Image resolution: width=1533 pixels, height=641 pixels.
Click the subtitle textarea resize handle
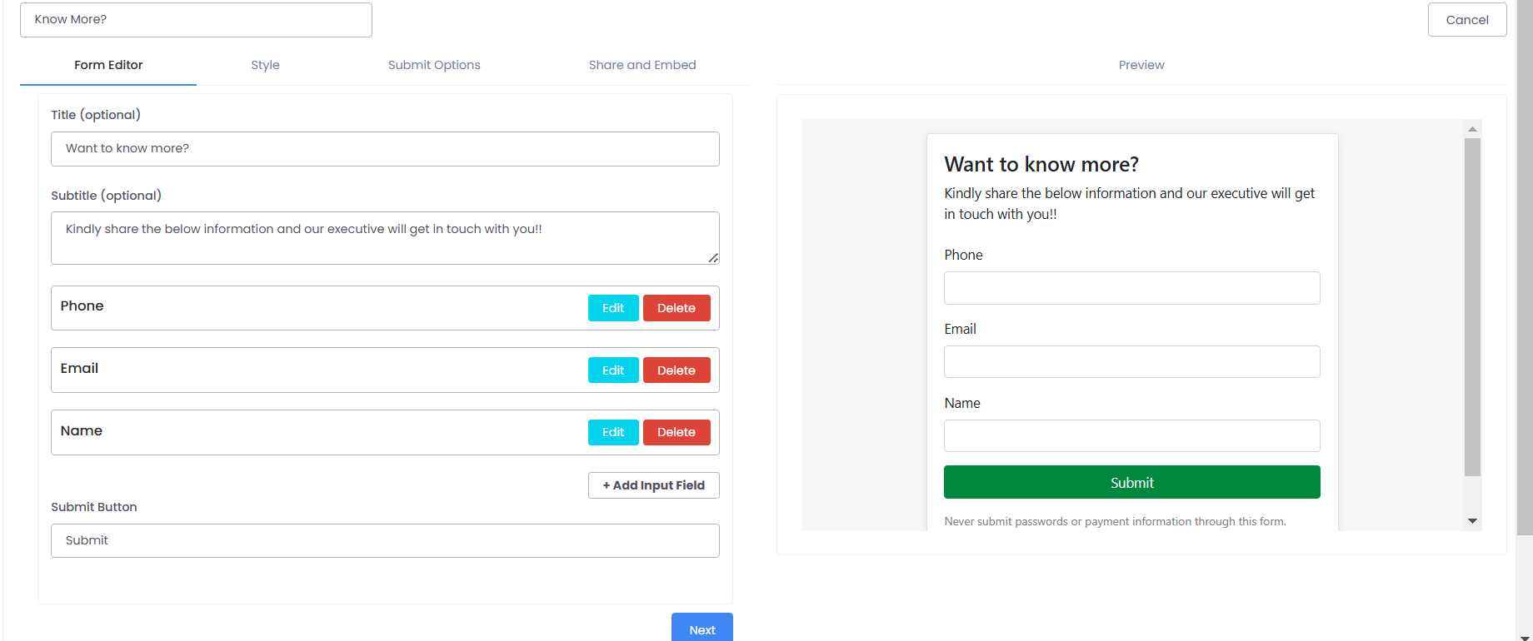[713, 258]
